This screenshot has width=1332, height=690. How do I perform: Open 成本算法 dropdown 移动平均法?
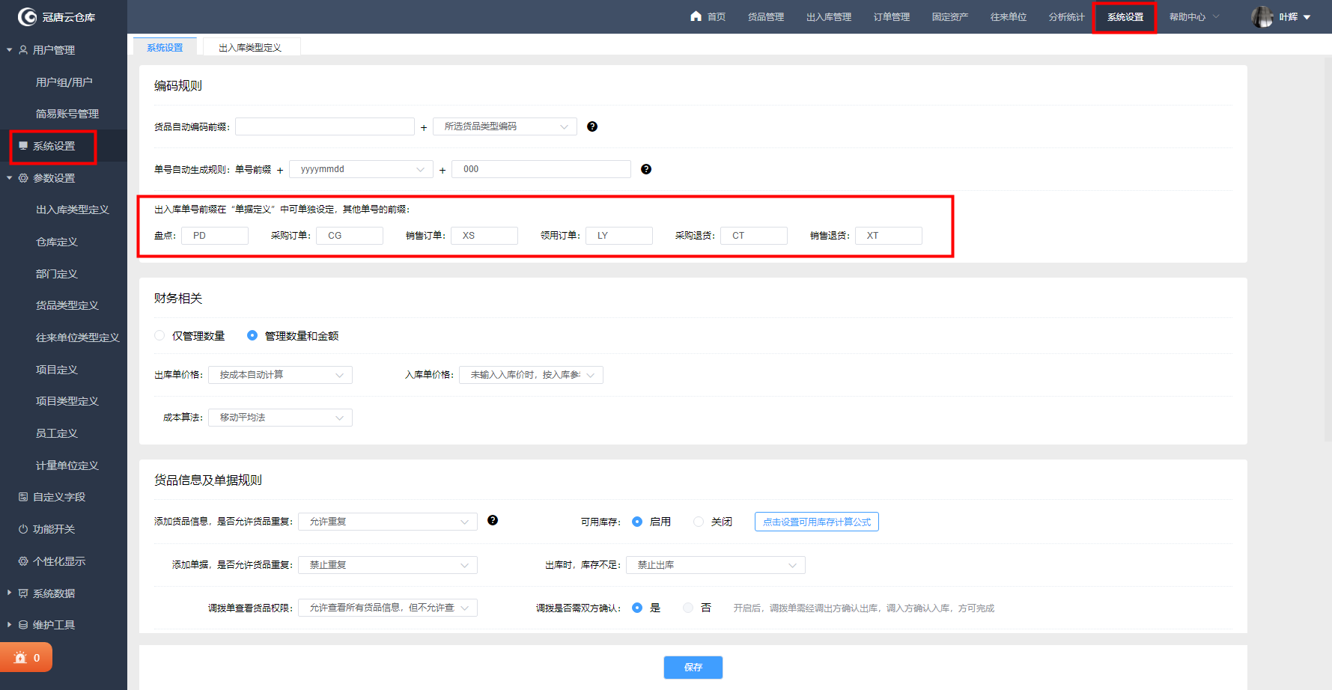click(x=280, y=418)
